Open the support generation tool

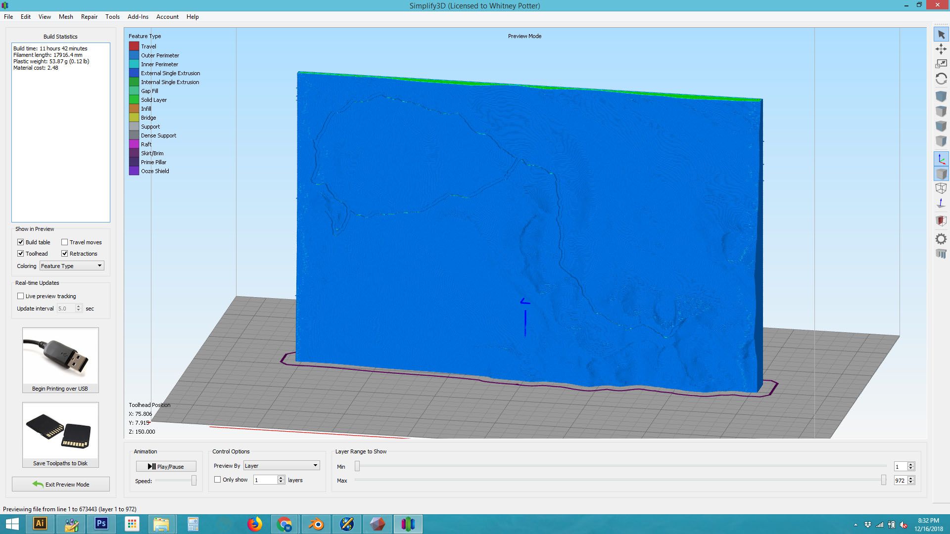coord(942,254)
